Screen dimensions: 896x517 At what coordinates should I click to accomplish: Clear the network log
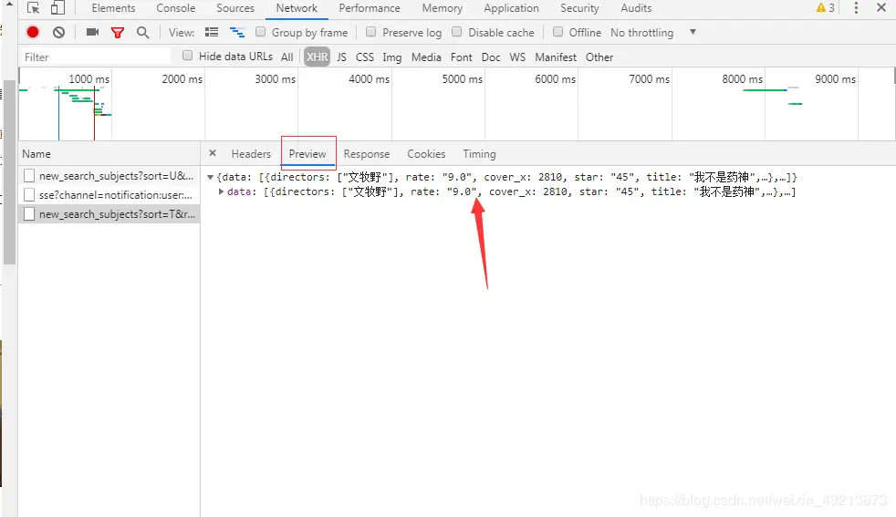coord(59,33)
